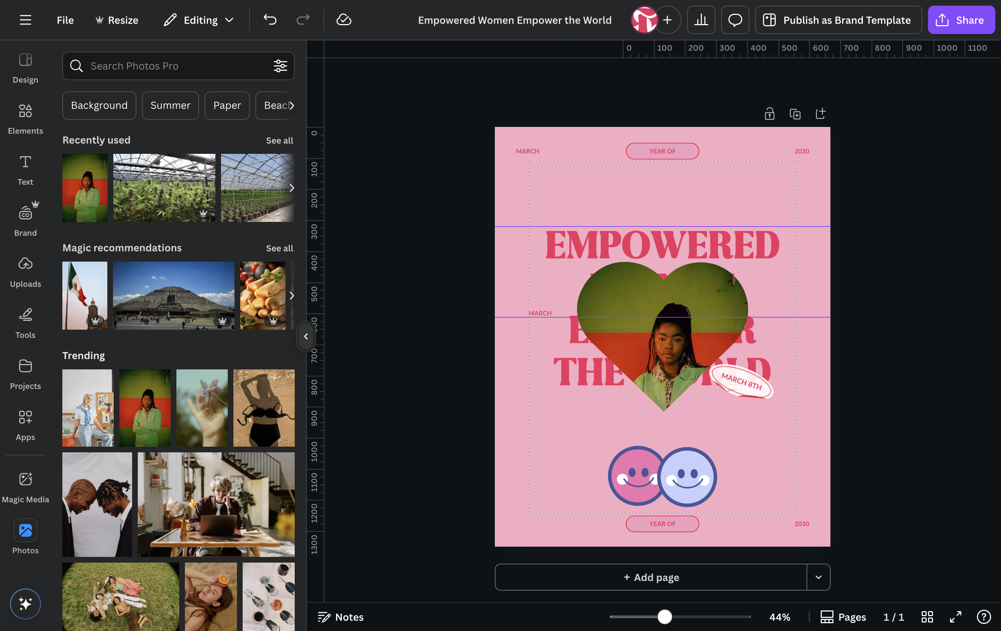Open the insights bar chart icon

(x=701, y=20)
